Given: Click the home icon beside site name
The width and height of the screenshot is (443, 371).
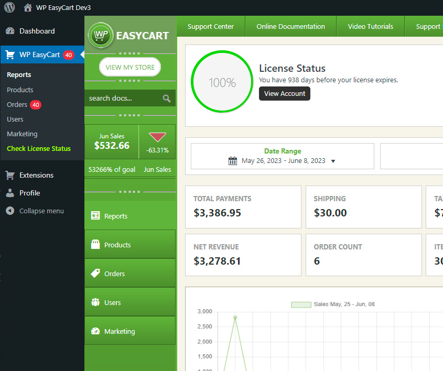Looking at the screenshot, I should click(28, 7).
